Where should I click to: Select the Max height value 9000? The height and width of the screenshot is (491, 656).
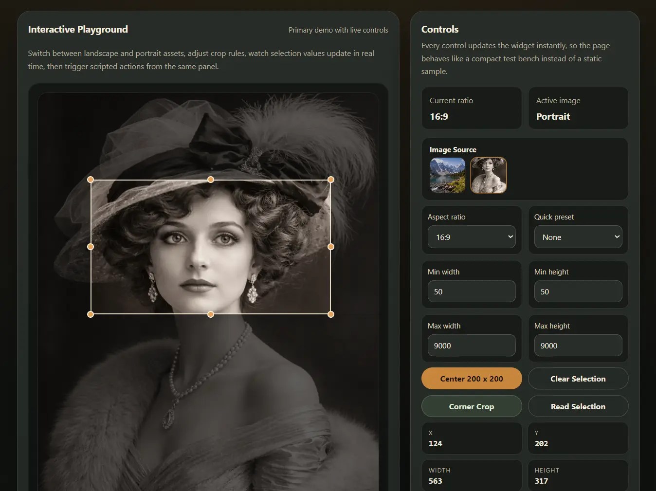pyautogui.click(x=578, y=346)
